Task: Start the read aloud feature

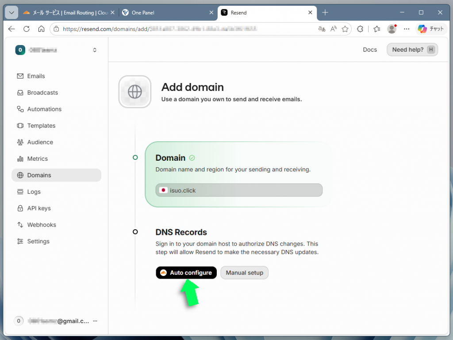Action: pyautogui.click(x=334, y=29)
